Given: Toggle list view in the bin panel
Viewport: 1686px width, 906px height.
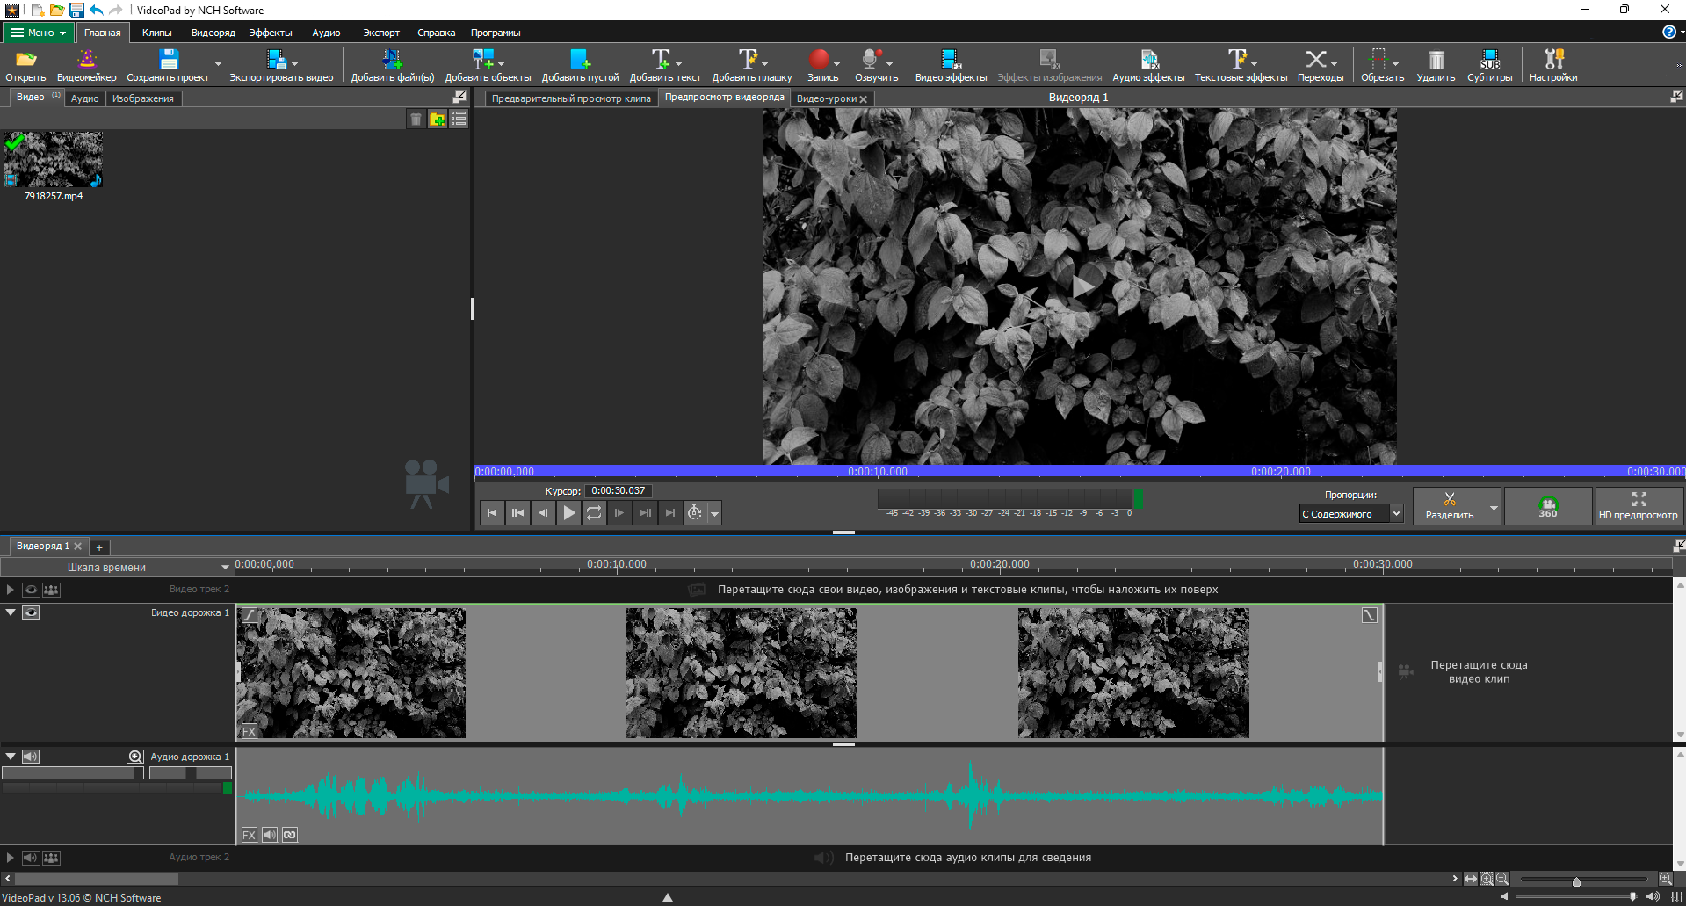Looking at the screenshot, I should tap(459, 119).
